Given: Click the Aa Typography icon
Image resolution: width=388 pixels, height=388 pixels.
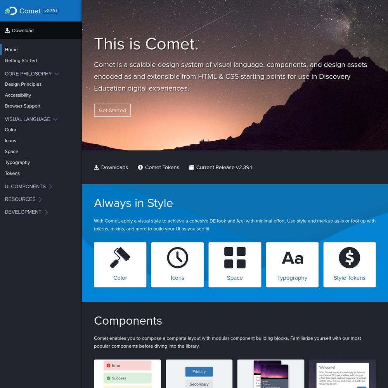Looking at the screenshot, I should click(292, 258).
